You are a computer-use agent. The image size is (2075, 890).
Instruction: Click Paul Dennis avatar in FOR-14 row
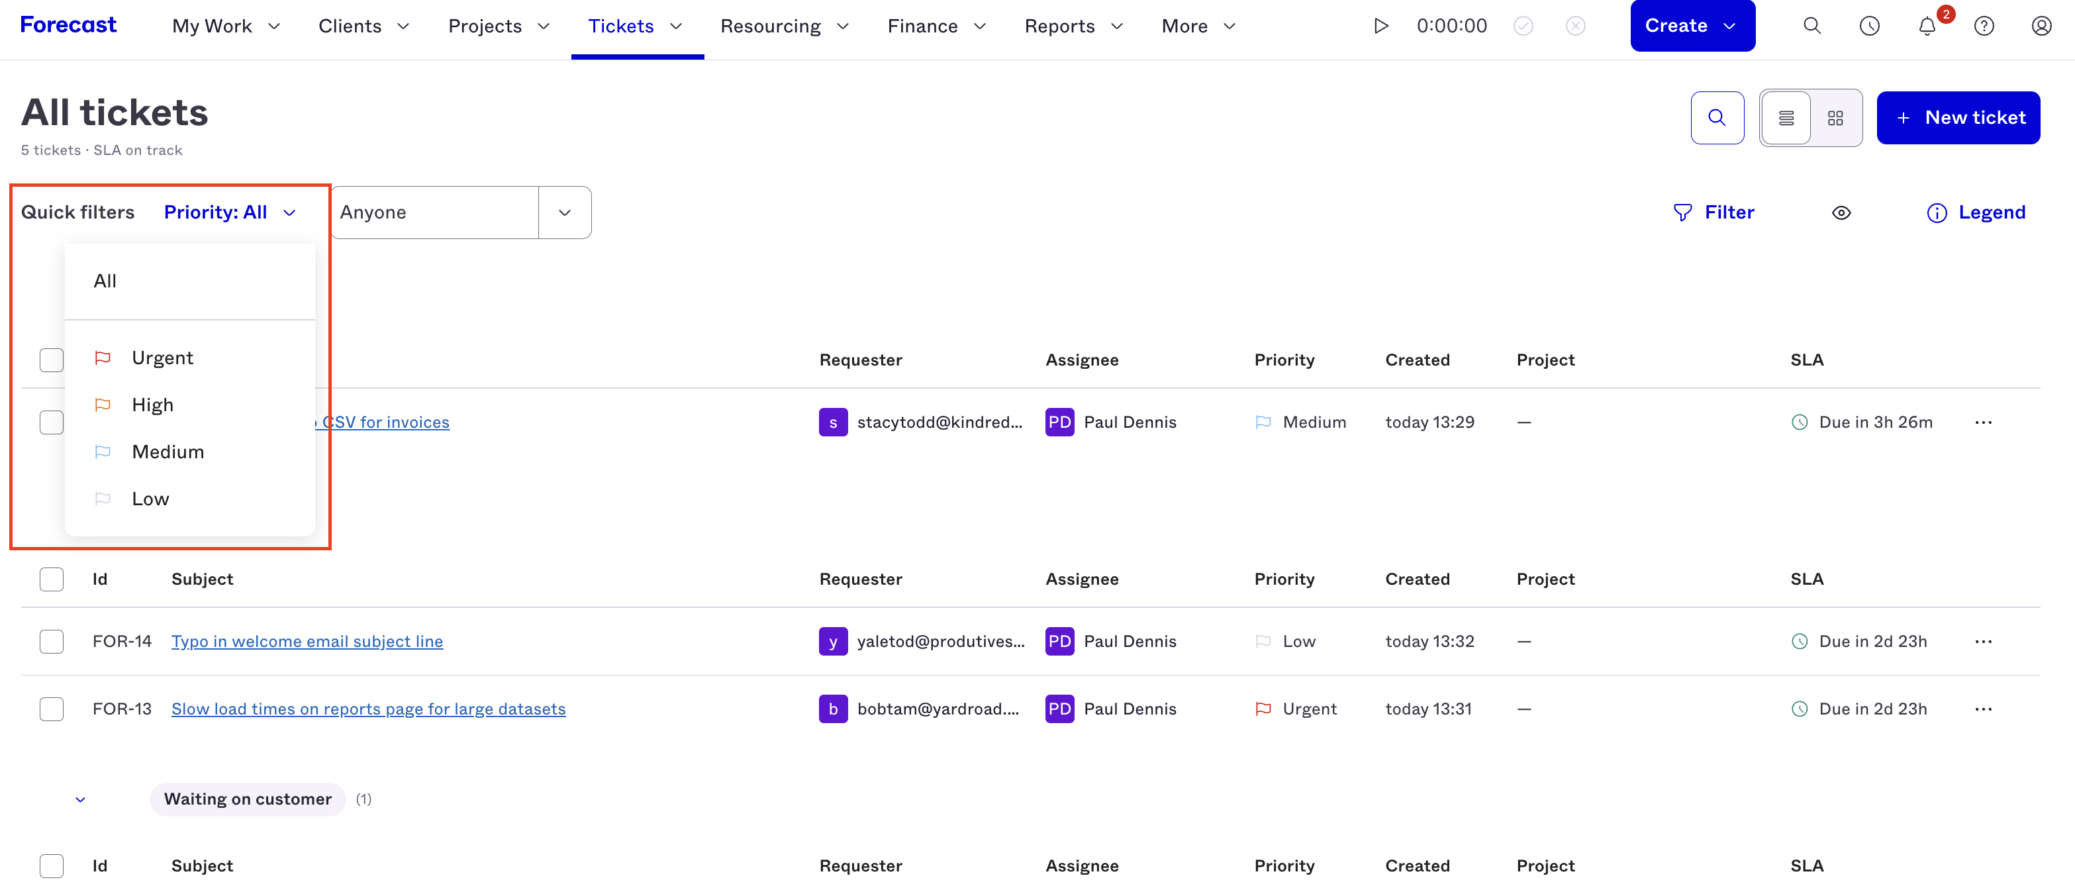coord(1059,642)
